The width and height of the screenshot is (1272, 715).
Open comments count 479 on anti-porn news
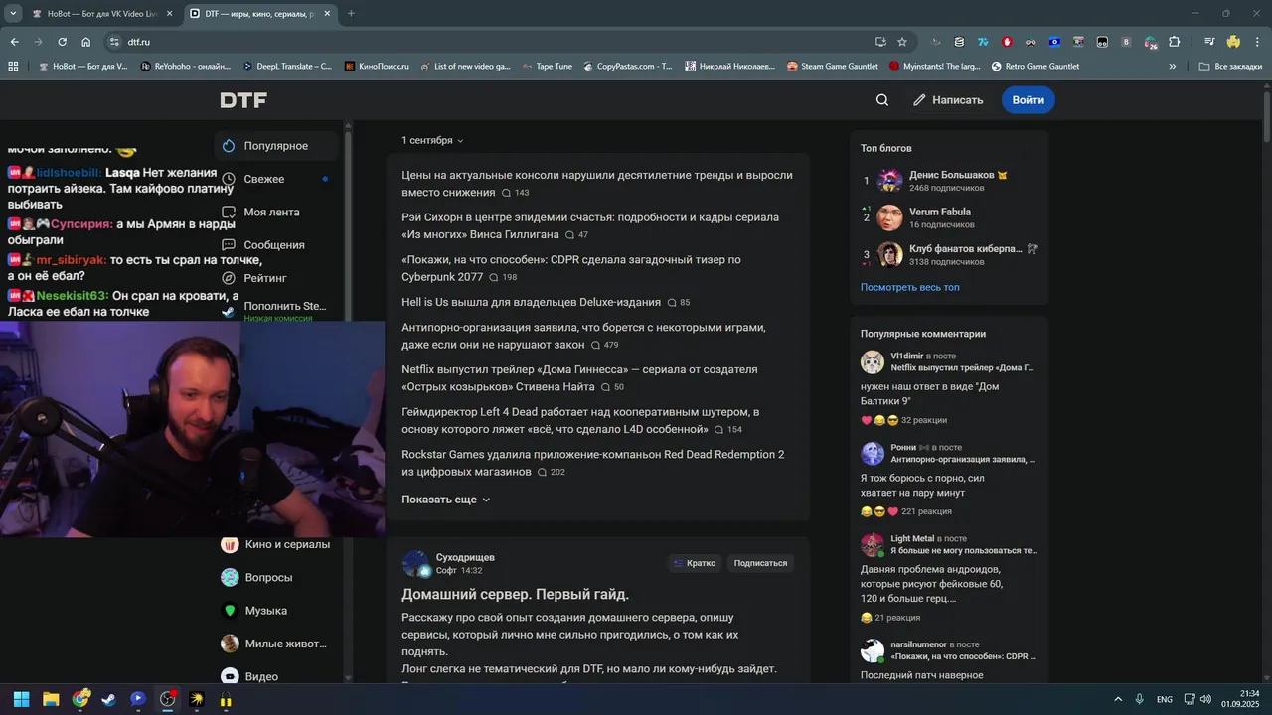pyautogui.click(x=604, y=346)
